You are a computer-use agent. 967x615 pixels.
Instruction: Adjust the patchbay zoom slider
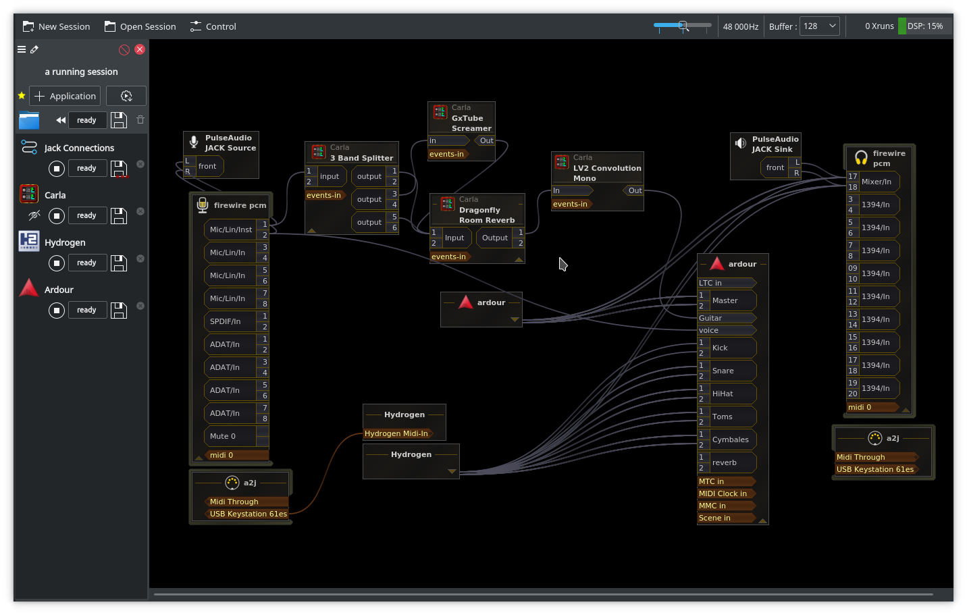click(x=683, y=26)
